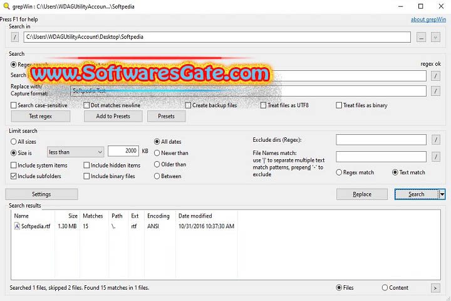
Task: Sort results by Ext column header
Action: click(x=135, y=216)
